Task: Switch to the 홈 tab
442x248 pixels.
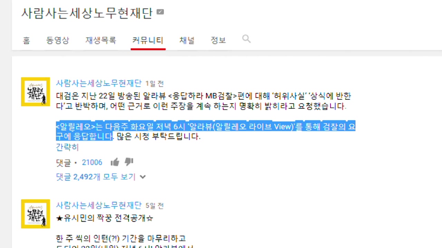Action: (26, 40)
